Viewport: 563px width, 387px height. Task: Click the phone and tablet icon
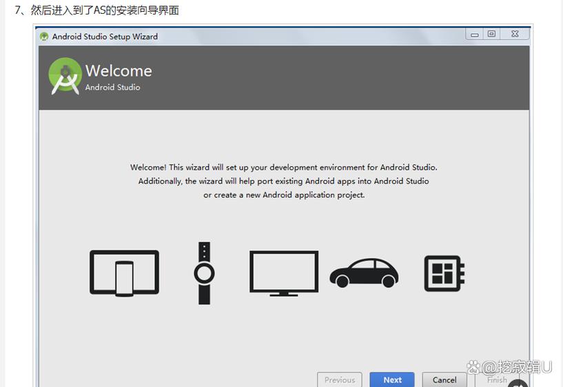tap(124, 273)
